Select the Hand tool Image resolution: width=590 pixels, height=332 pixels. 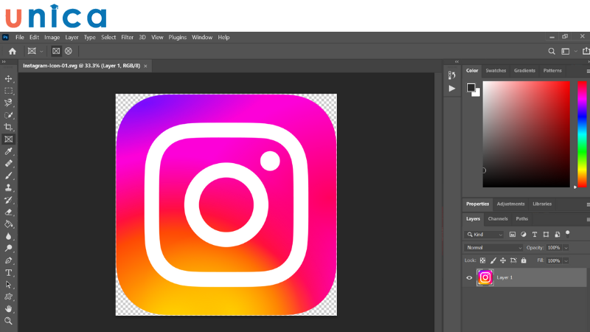click(x=8, y=308)
